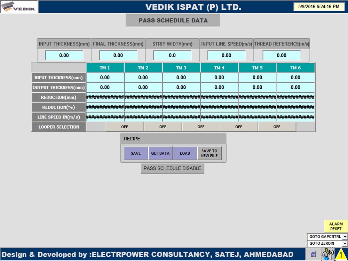Screen dimensions: 348x261
Task: Click the RECIPE panel heading
Action: 132,139
